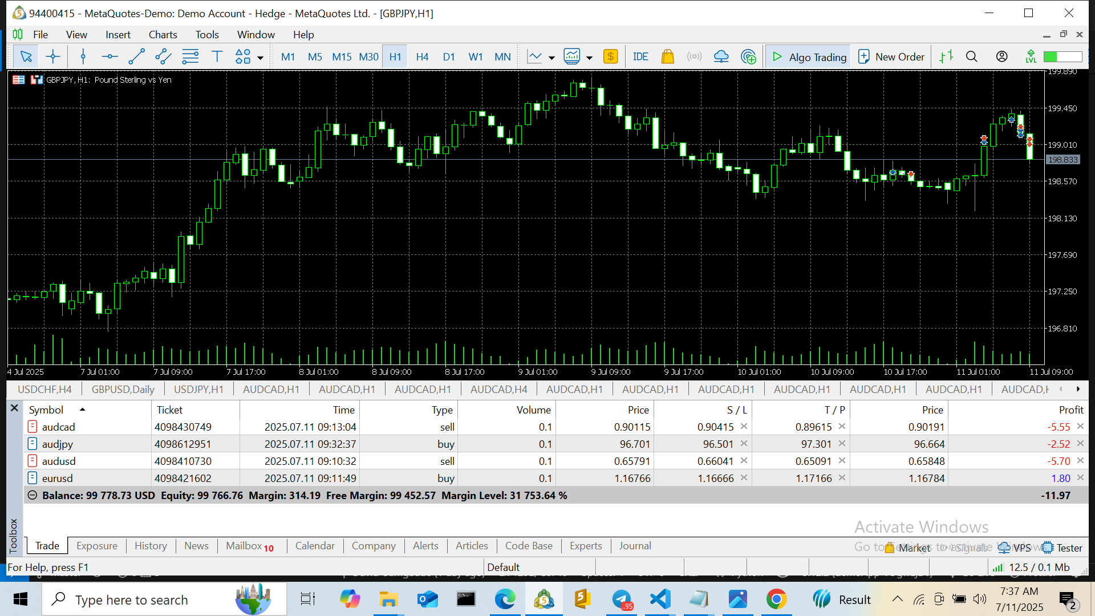Click the indicators list icon
Image resolution: width=1095 pixels, height=616 pixels.
pyautogui.click(x=572, y=56)
